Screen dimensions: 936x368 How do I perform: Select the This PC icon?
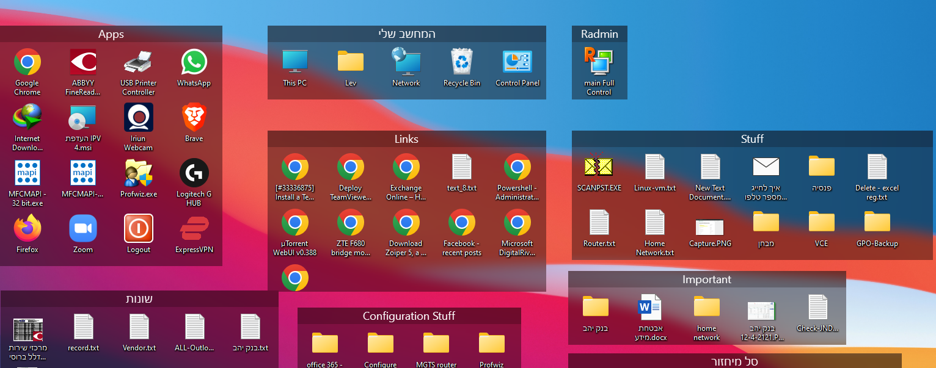pyautogui.click(x=295, y=62)
